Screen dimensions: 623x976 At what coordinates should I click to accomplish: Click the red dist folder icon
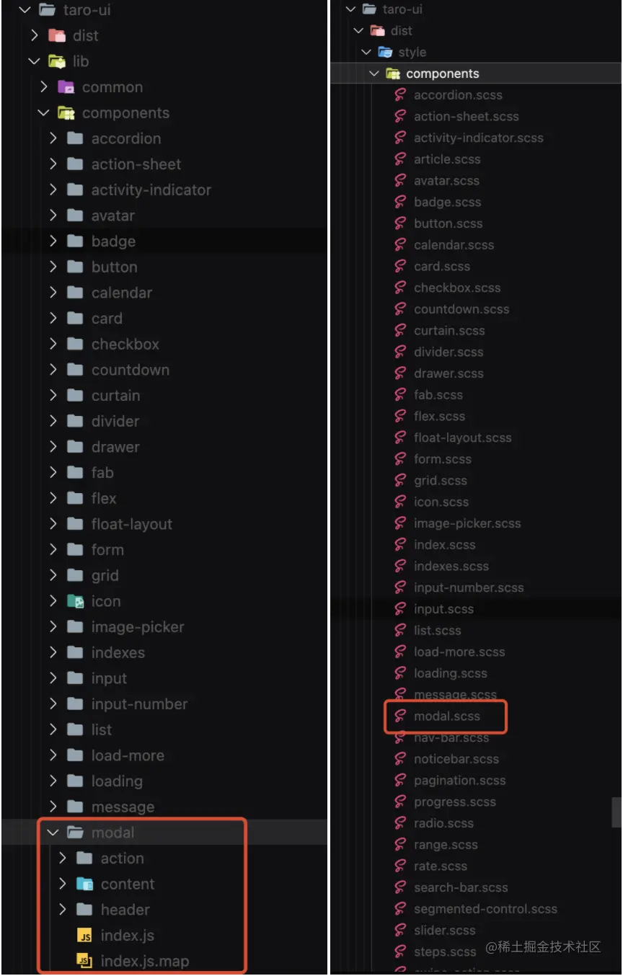point(56,35)
